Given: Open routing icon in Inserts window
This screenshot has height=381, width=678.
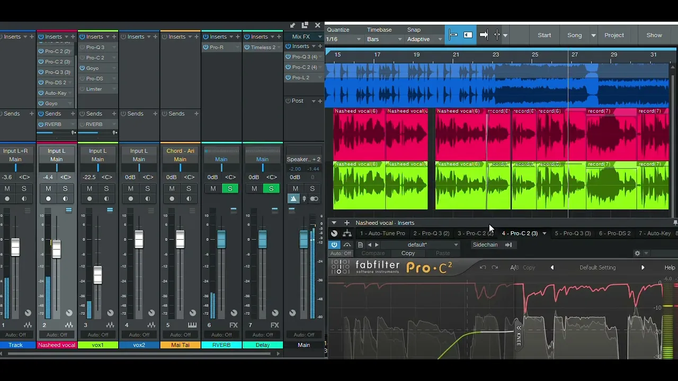Looking at the screenshot, I should 347,233.
